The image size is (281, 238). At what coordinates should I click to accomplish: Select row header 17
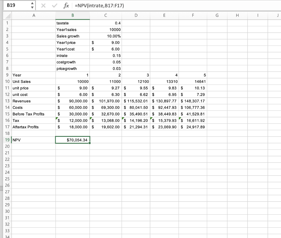(7, 127)
